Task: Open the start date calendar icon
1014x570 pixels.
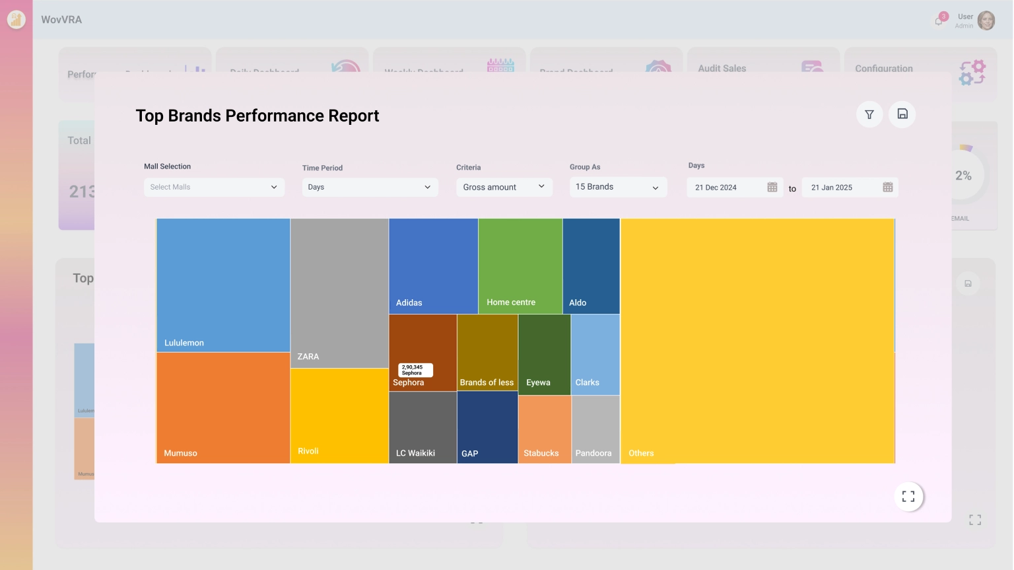Action: 772,188
